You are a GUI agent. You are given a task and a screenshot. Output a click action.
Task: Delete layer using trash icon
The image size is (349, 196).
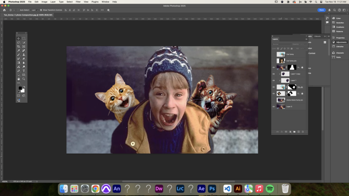coord(303,132)
